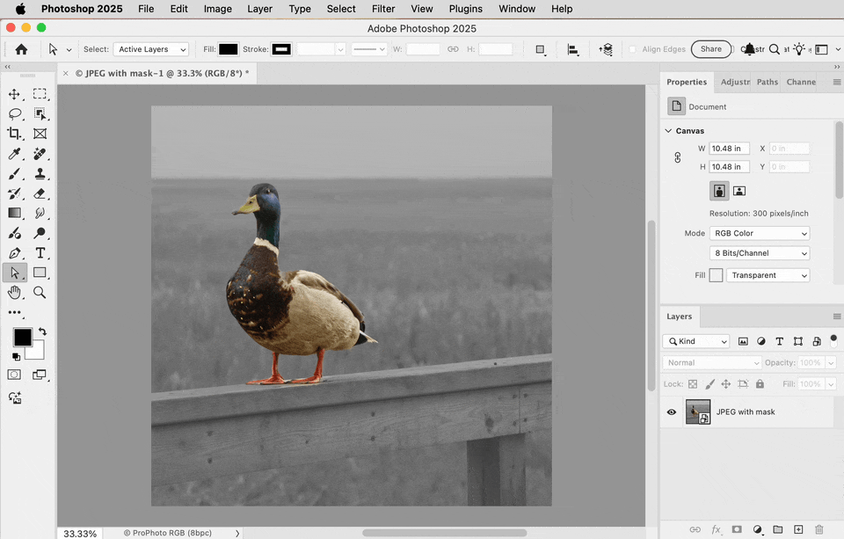Select landscape canvas orientation
The width and height of the screenshot is (844, 539).
pyautogui.click(x=739, y=190)
